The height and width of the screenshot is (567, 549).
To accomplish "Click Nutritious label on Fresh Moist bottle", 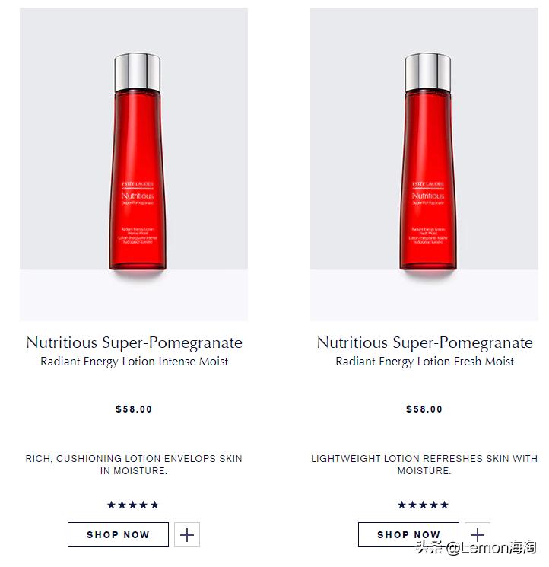I will (x=427, y=196).
